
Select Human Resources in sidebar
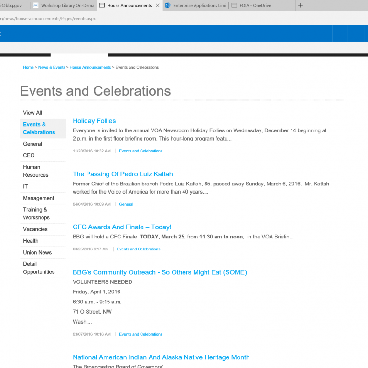36,171
